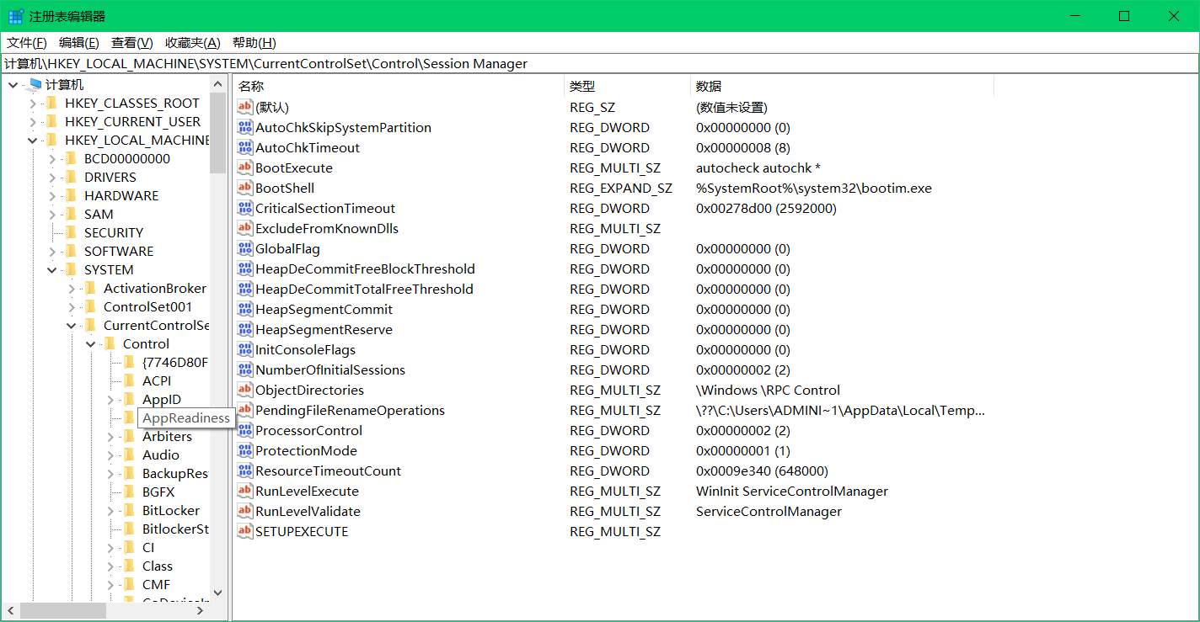1200x622 pixels.
Task: Click the GlobalFlag binary value icon
Action: point(244,249)
